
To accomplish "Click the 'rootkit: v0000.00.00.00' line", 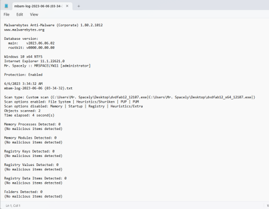I will coord(31,48).
